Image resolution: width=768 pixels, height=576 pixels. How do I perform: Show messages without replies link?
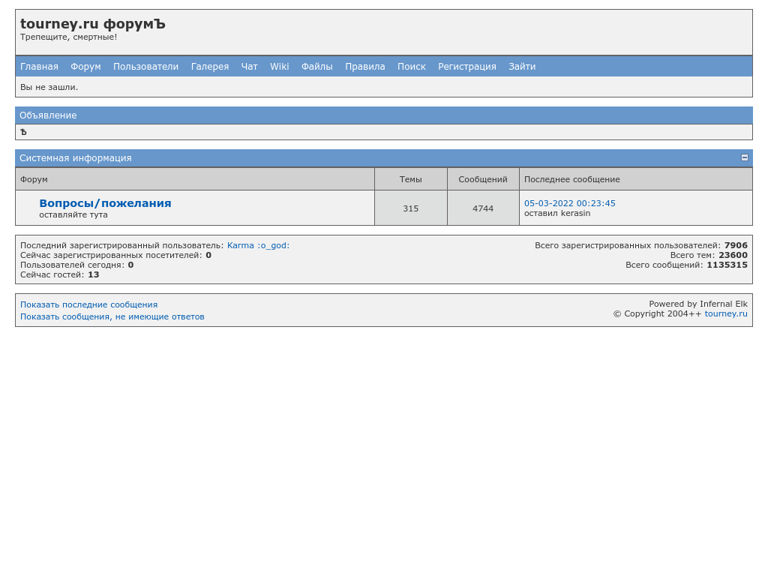click(112, 316)
